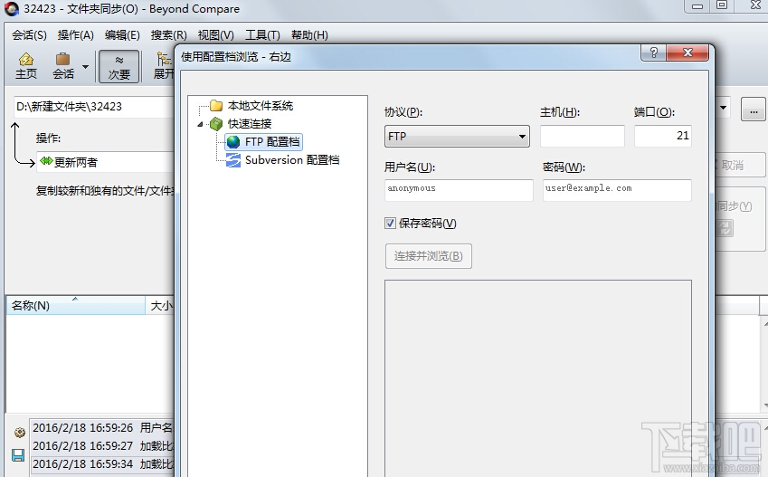Select log entry 2016/2/18 16:59:27
This screenshot has width=768, height=477.
tap(102, 446)
